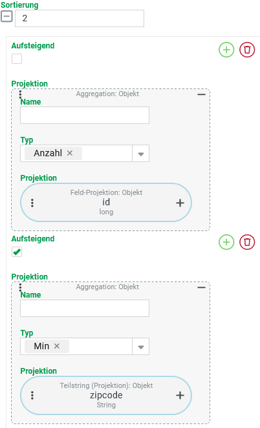Open drag-handle menu of first Aggregation panel
Image resolution: width=260 pixels, height=428 pixels.
[20, 94]
